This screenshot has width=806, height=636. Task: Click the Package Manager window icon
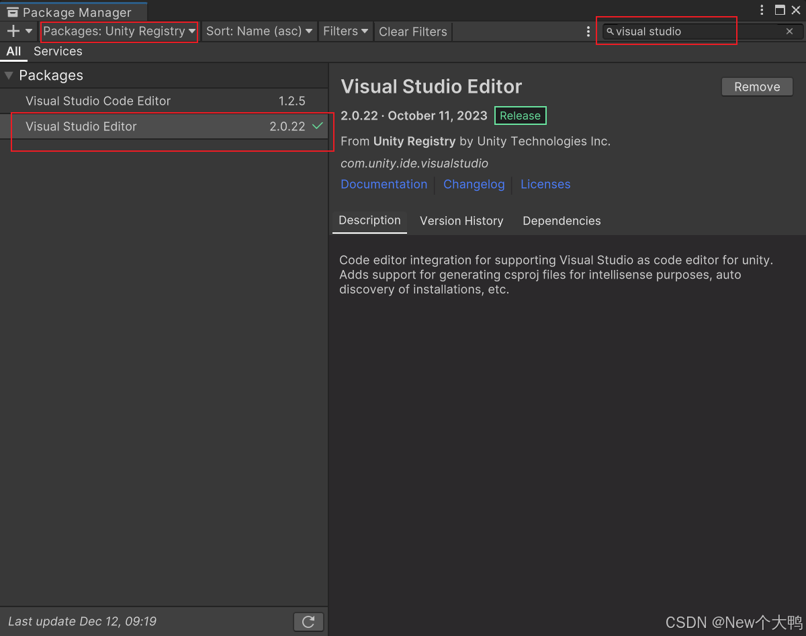pyautogui.click(x=12, y=12)
